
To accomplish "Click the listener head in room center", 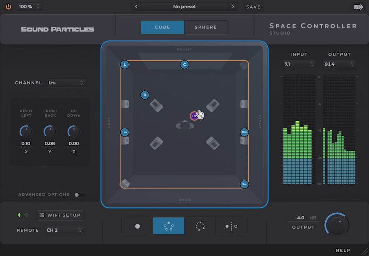I will (x=185, y=125).
